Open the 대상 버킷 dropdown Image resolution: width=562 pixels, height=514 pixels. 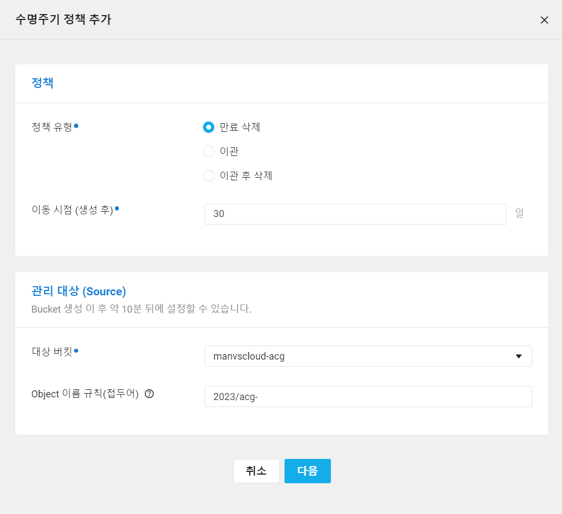click(368, 356)
